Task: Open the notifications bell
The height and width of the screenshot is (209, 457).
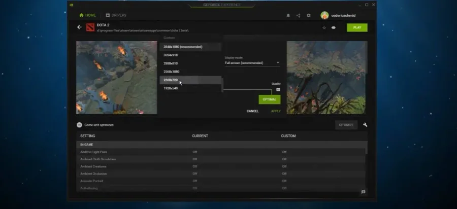Action: pos(288,15)
